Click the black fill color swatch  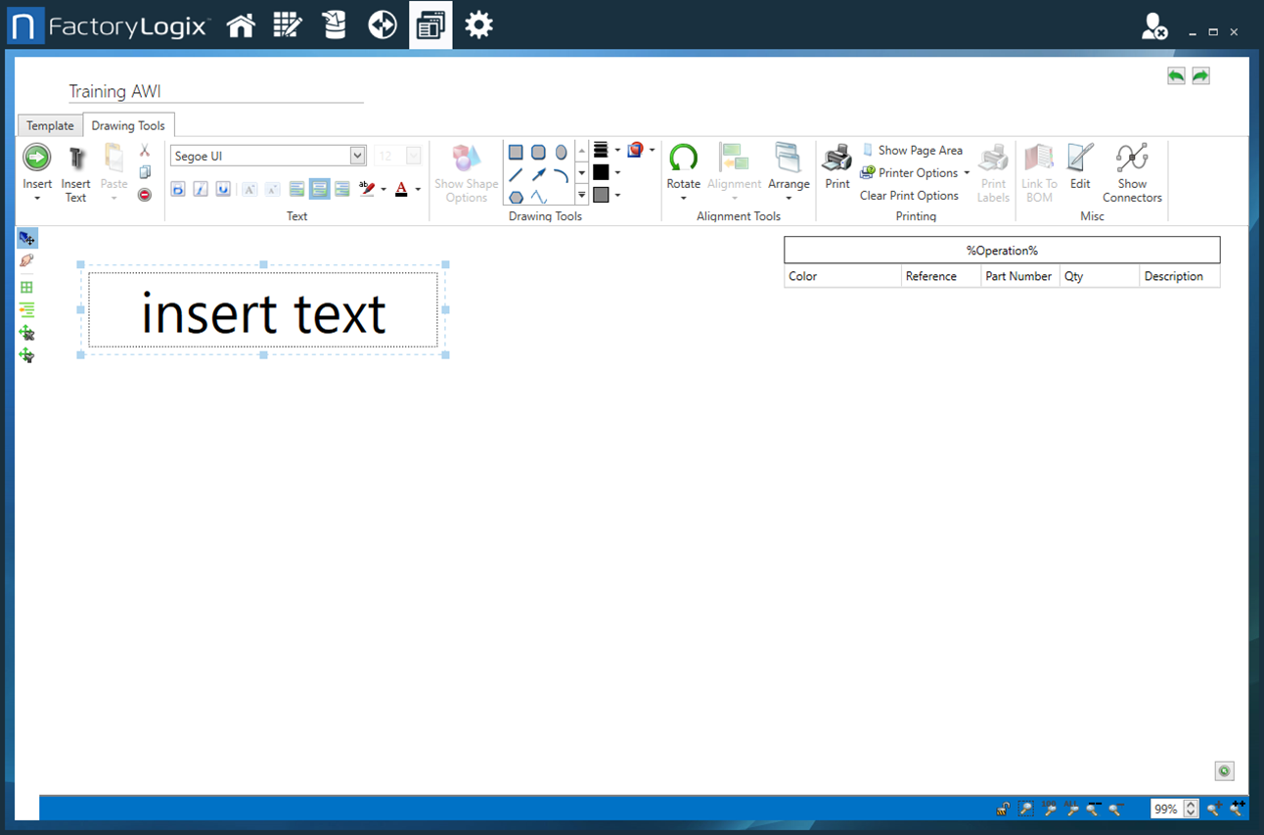pyautogui.click(x=599, y=172)
